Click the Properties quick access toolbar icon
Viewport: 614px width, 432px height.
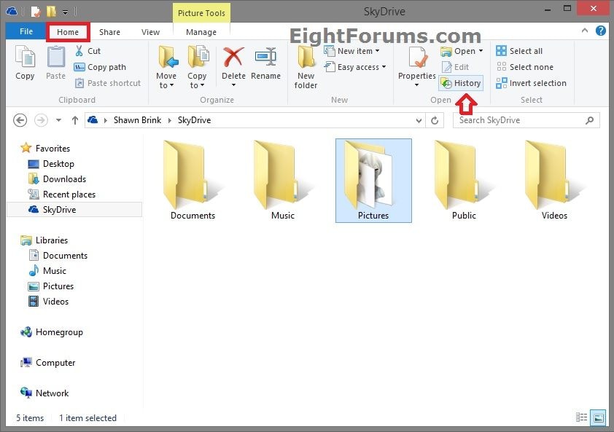tap(36, 12)
